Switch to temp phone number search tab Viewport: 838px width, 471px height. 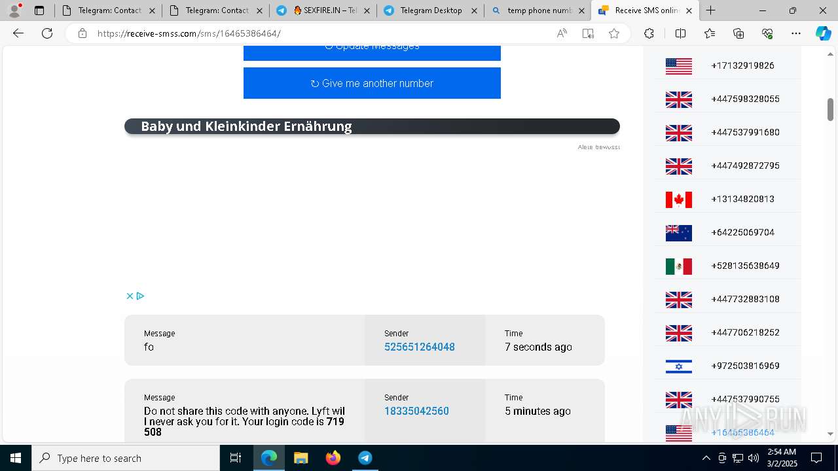tap(537, 10)
